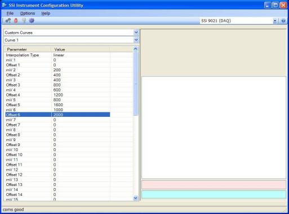Select the Interpolation Type row
The image size is (289, 214).
coord(57,55)
